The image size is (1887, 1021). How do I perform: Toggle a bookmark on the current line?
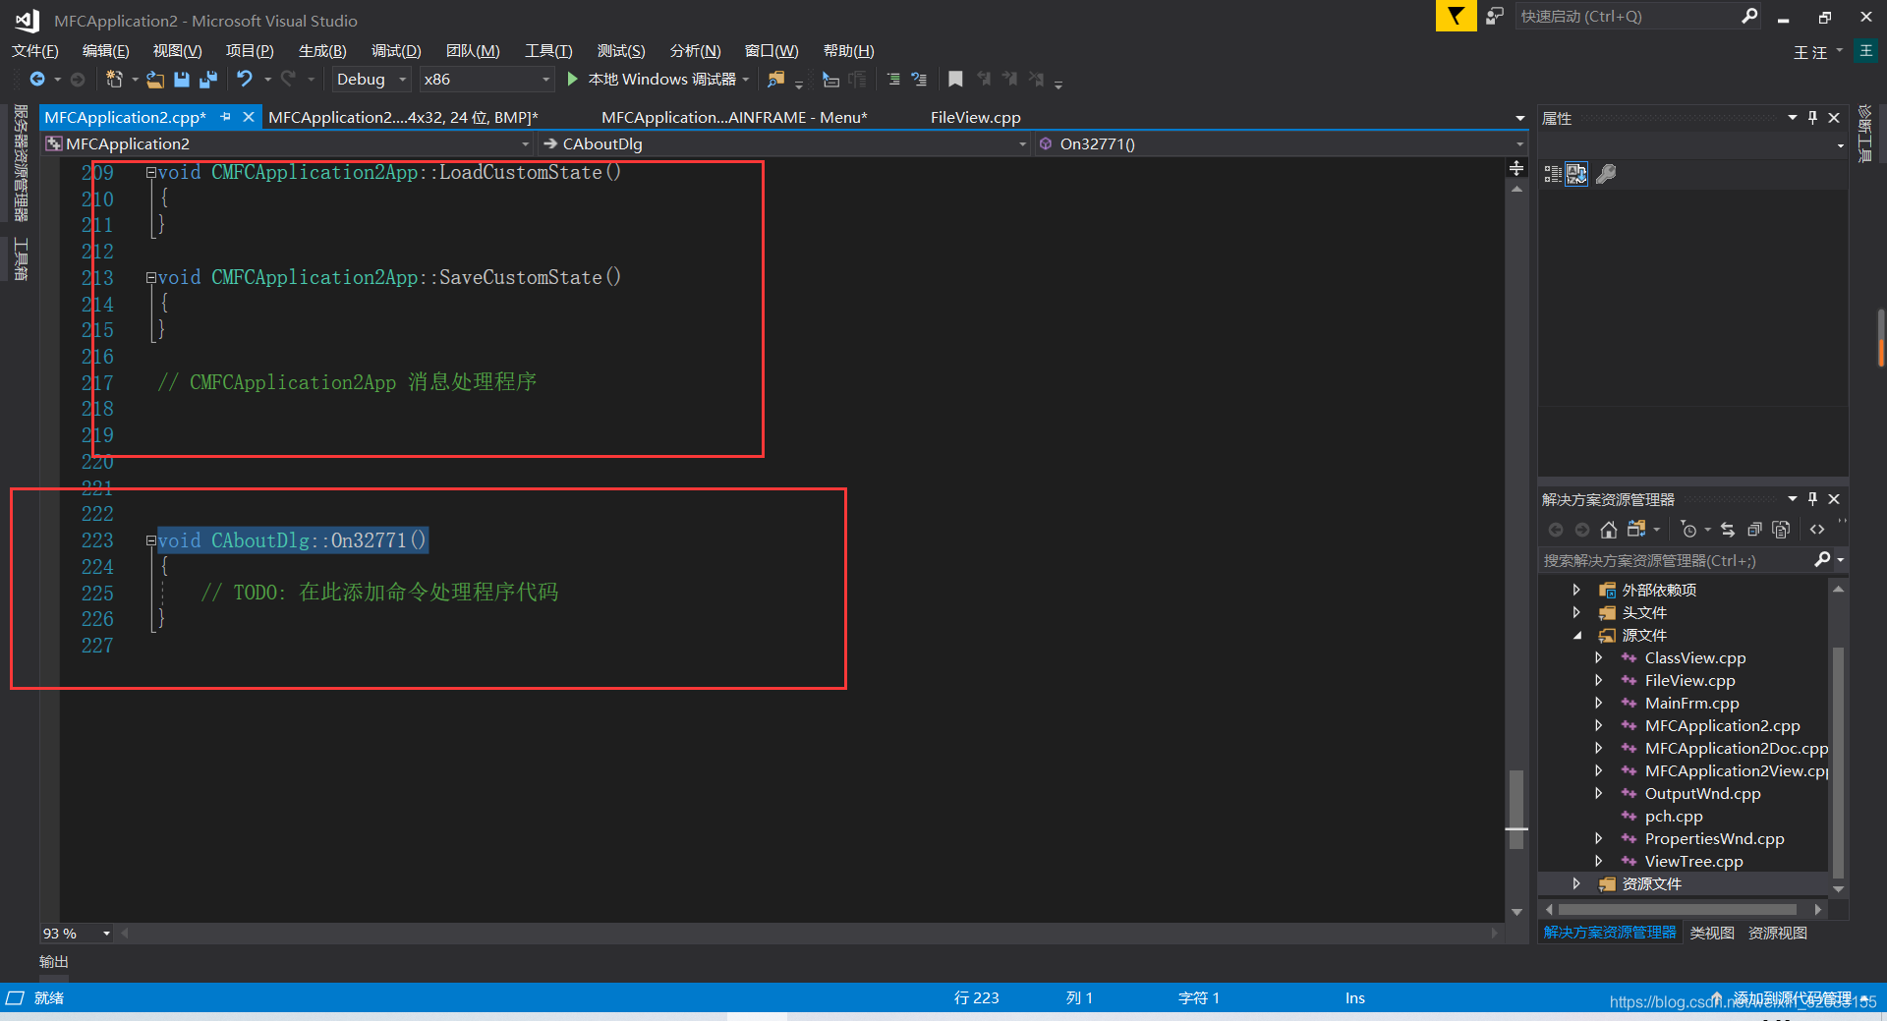click(x=955, y=79)
